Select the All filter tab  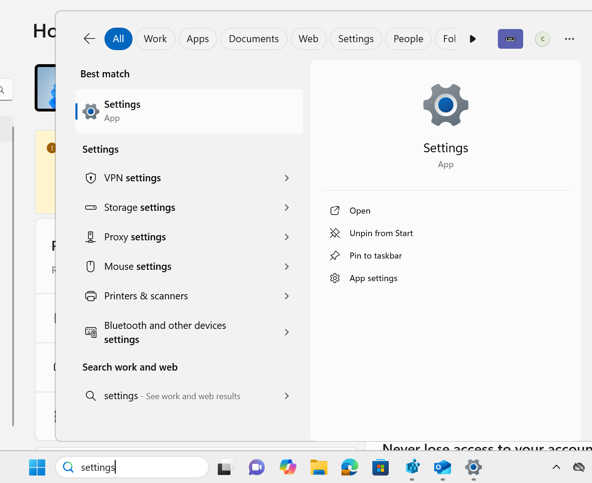118,39
